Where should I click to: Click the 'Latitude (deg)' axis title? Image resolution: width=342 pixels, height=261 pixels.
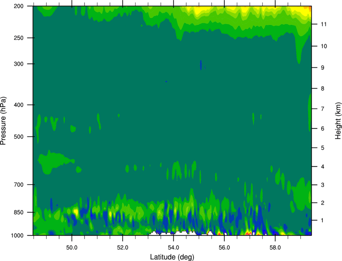[172, 257]
